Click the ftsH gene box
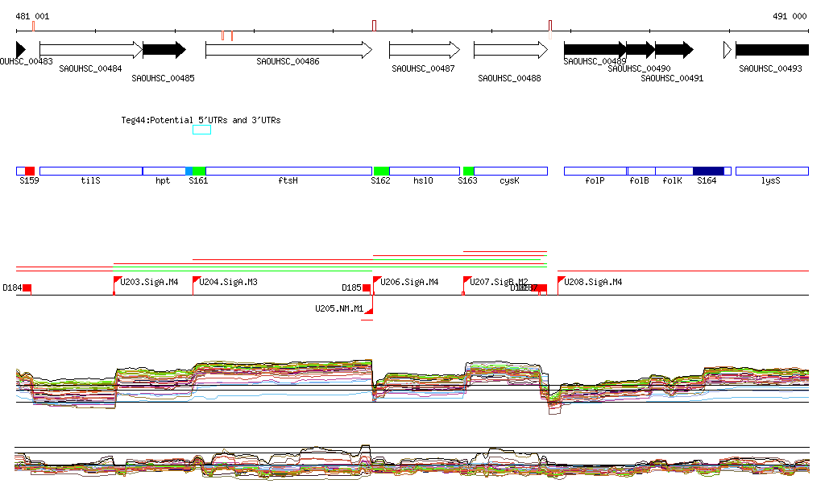Image resolution: width=825 pixels, height=492 pixels. point(288,171)
